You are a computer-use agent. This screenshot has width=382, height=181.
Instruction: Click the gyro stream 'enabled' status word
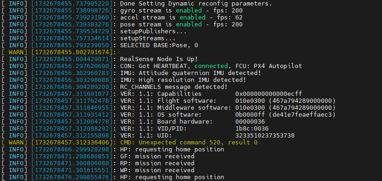point(189,11)
